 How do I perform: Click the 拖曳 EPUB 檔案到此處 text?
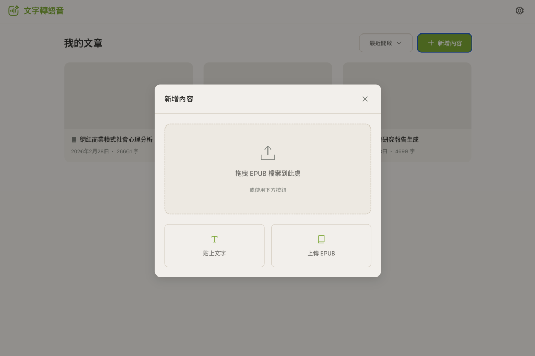(x=267, y=174)
